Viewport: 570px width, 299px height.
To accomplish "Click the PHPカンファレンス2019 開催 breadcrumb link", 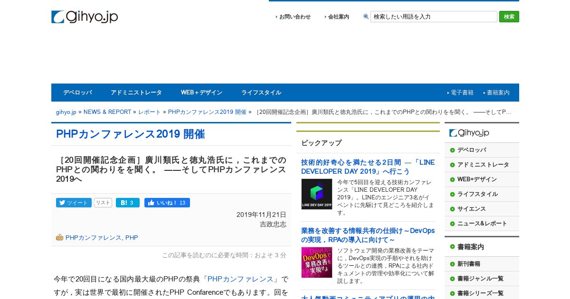I will click(x=207, y=112).
